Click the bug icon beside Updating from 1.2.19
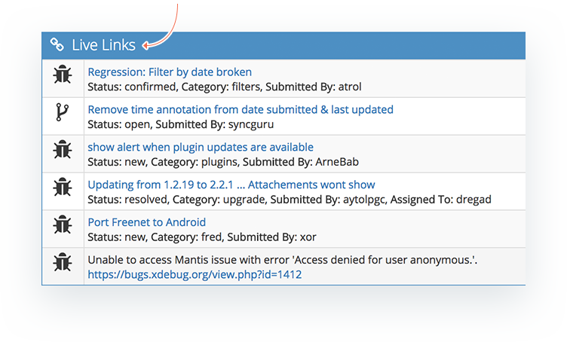This screenshot has width=567, height=342. pyautogui.click(x=63, y=187)
